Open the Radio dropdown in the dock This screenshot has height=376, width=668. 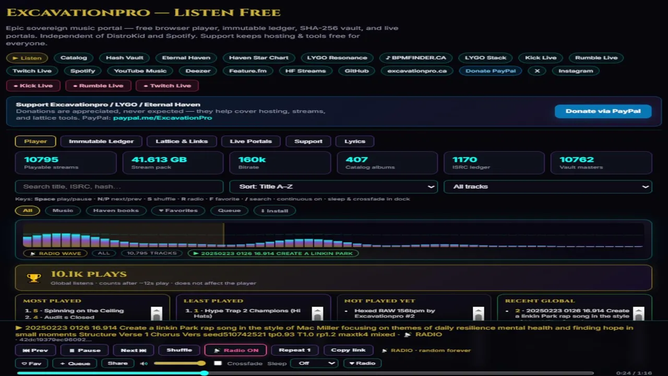point(362,363)
